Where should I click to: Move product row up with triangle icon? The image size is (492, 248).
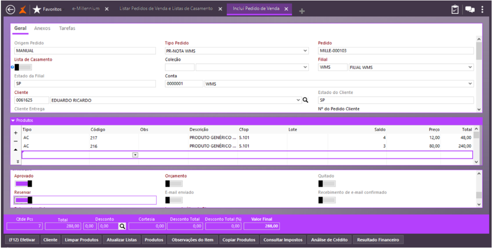point(15,150)
